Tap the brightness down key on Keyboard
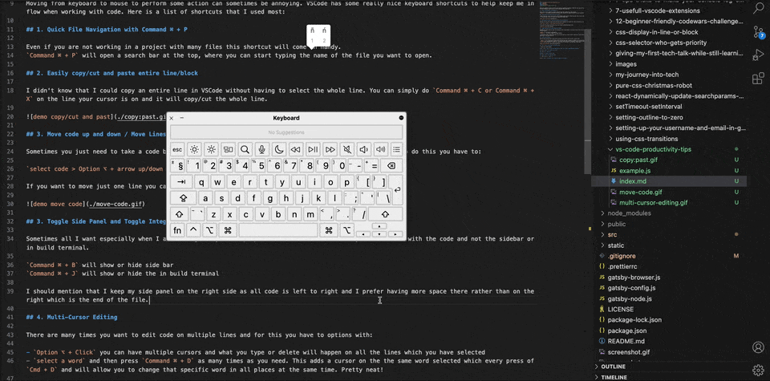The height and width of the screenshot is (381, 770). [194, 149]
